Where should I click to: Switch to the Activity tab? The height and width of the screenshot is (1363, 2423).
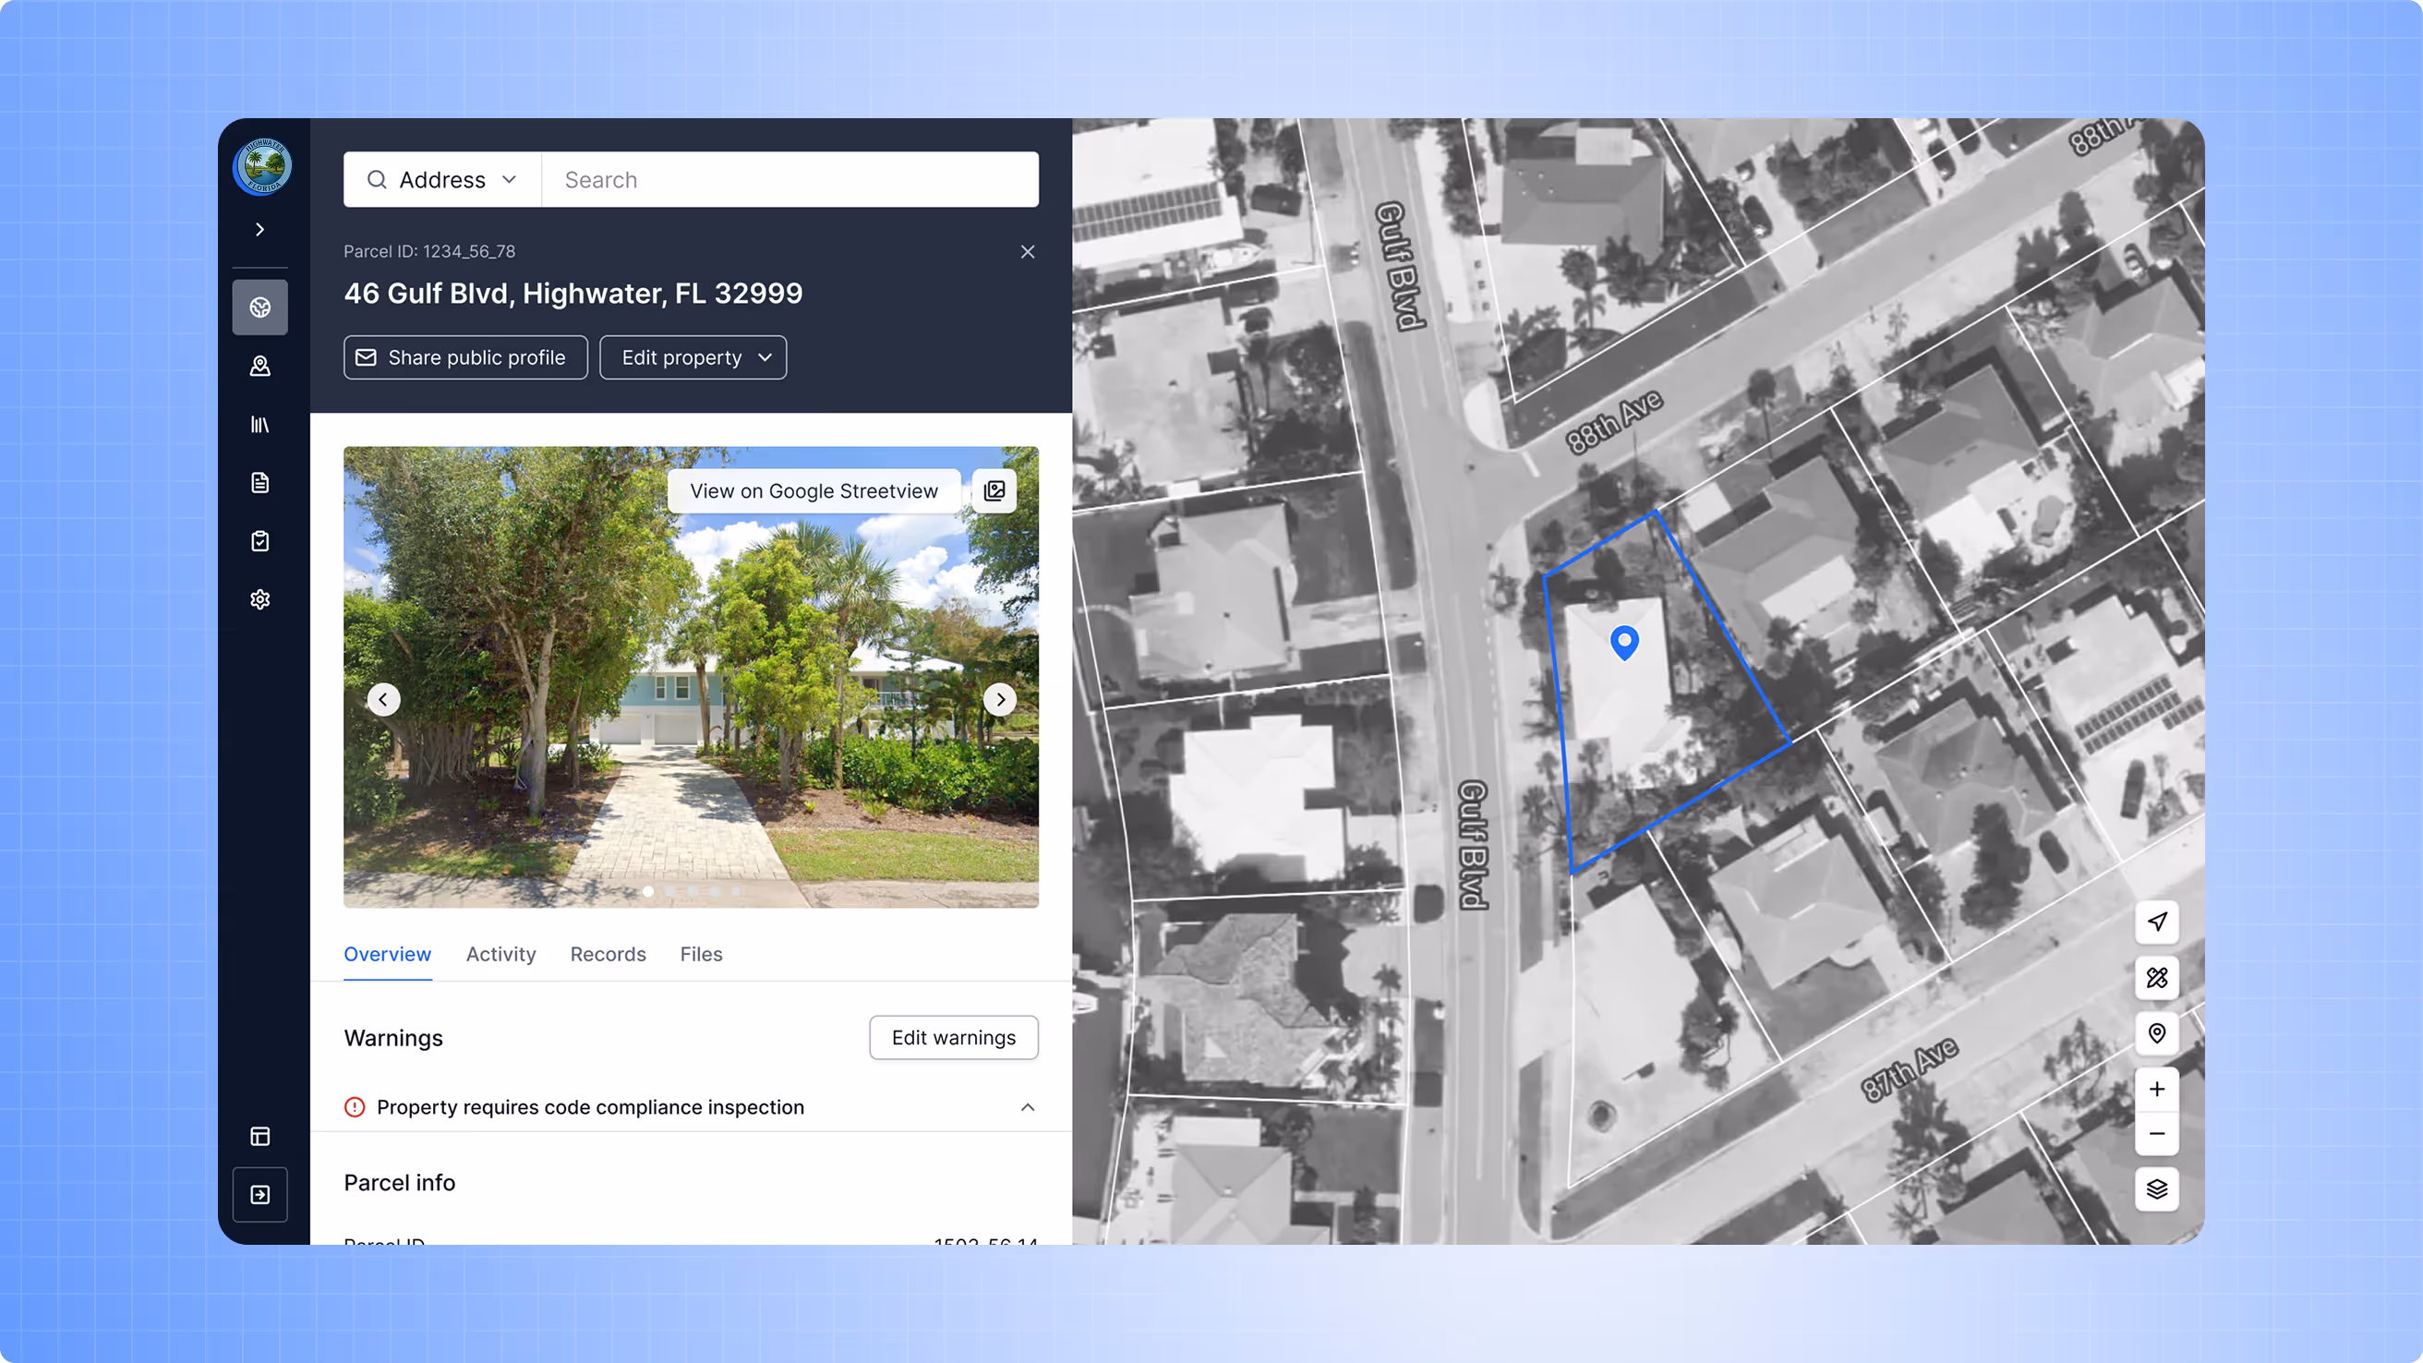coord(500,954)
